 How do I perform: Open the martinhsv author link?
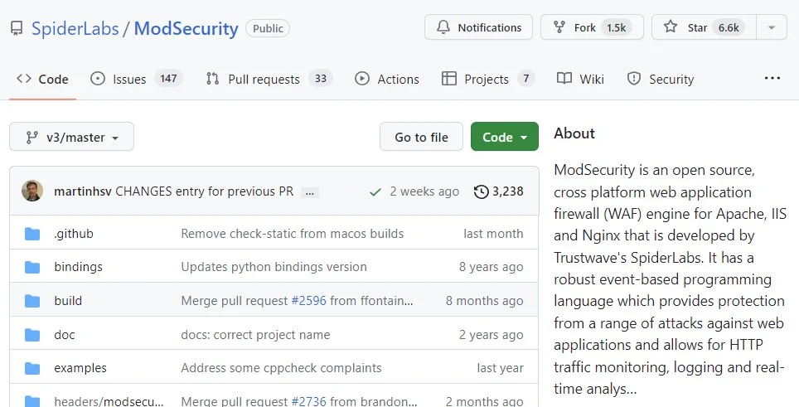point(83,191)
